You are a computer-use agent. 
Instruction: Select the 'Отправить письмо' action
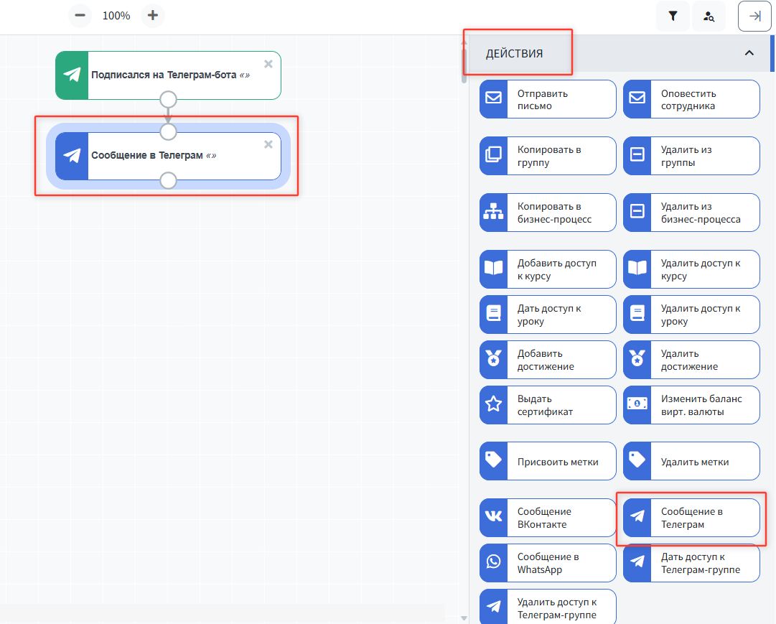click(548, 99)
